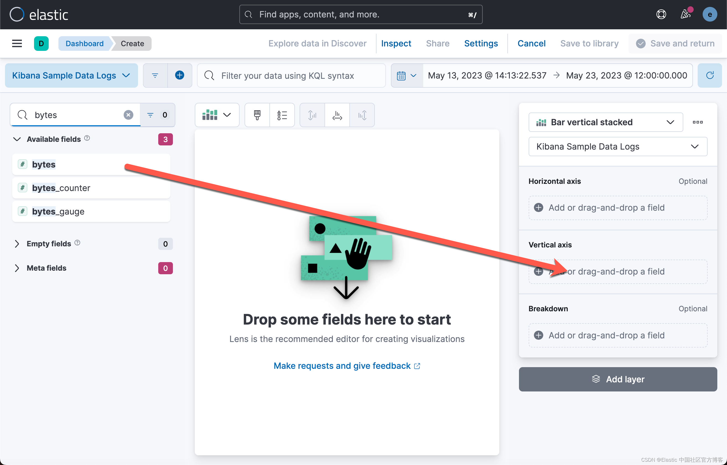Open the field type filter
The image size is (727, 465).
coord(157,115)
